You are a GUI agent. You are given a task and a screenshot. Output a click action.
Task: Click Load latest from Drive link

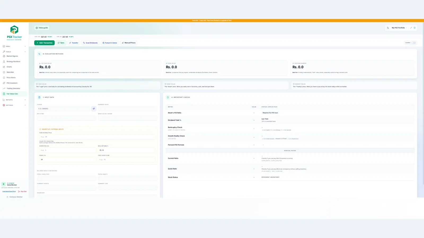(x=9, y=191)
